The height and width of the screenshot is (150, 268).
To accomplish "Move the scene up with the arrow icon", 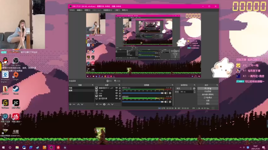I will (78, 104).
